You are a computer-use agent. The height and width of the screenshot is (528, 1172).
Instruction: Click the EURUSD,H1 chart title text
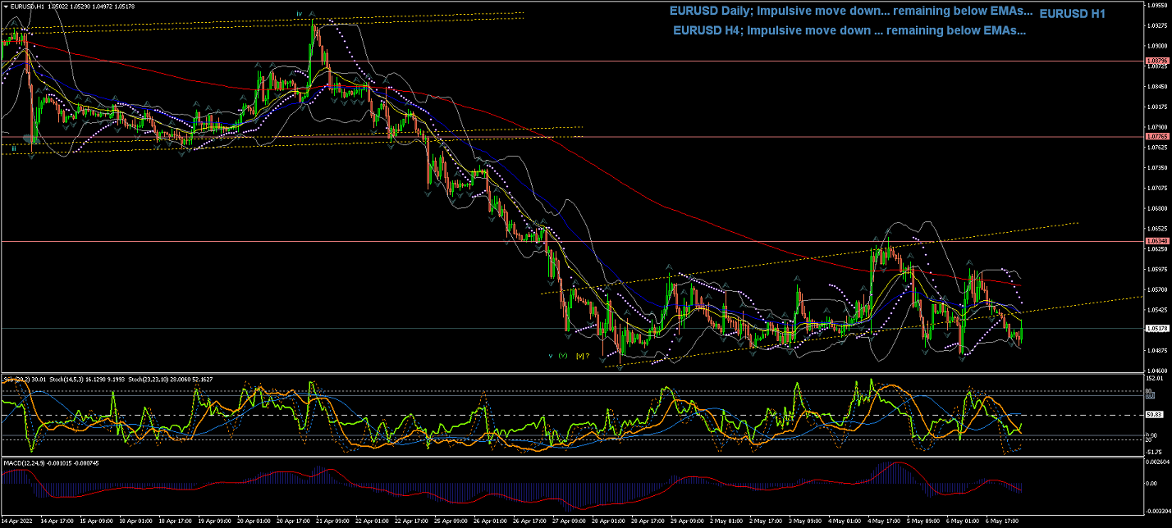(26, 6)
